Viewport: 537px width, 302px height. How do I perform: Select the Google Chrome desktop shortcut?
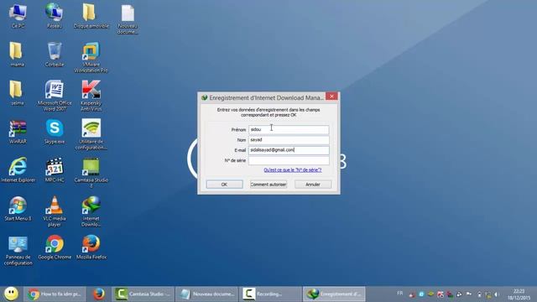pos(55,247)
